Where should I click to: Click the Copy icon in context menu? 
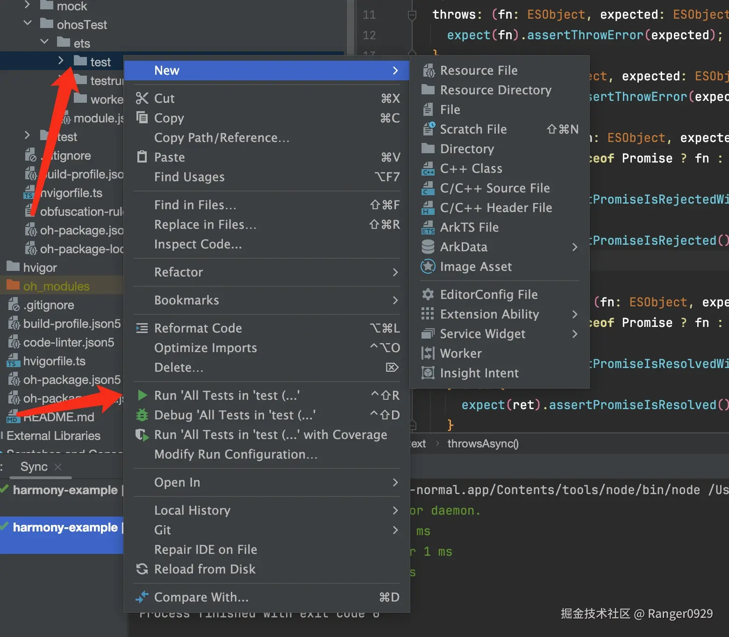point(142,117)
